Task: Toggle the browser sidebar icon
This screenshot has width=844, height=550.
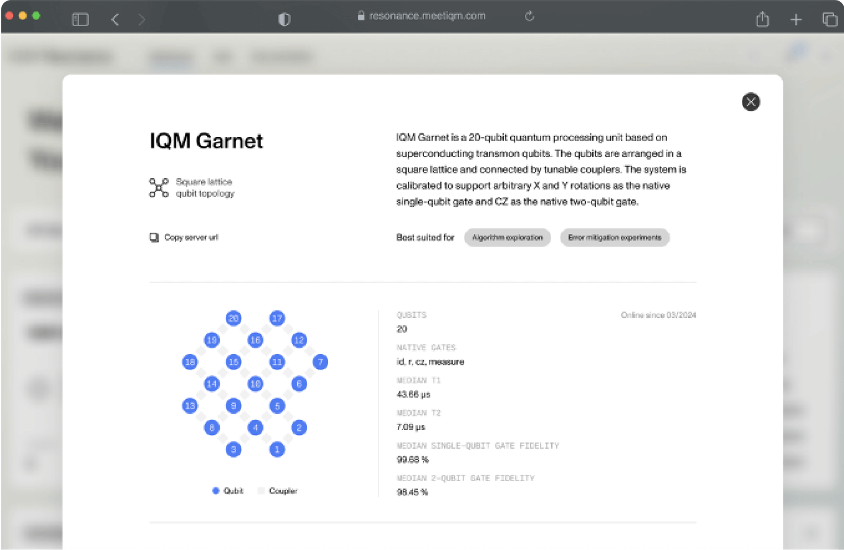Action: 80,19
